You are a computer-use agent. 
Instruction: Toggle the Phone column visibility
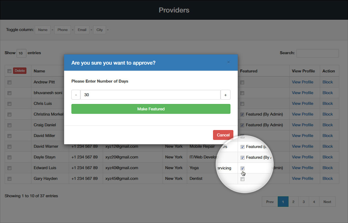pyautogui.click(x=62, y=30)
